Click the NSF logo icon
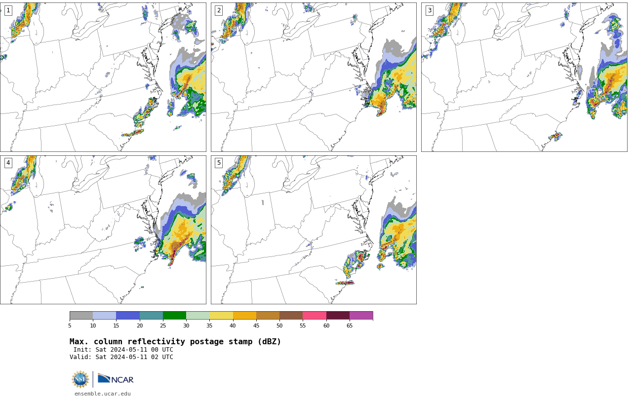The image size is (632, 399). click(80, 379)
